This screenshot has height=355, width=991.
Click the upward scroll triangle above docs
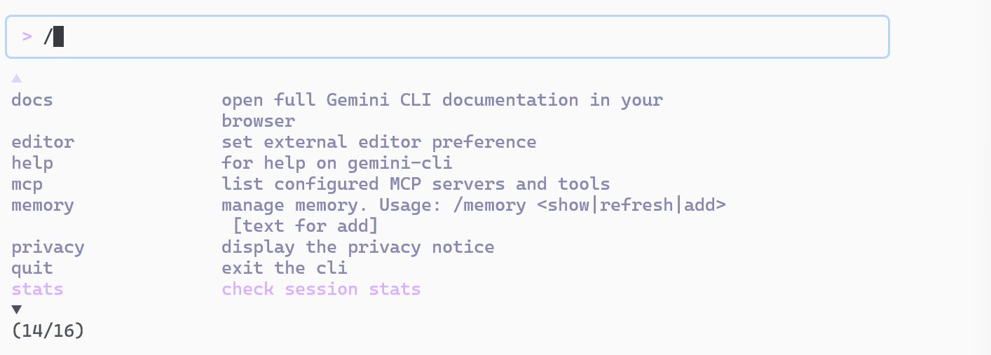[x=17, y=78]
